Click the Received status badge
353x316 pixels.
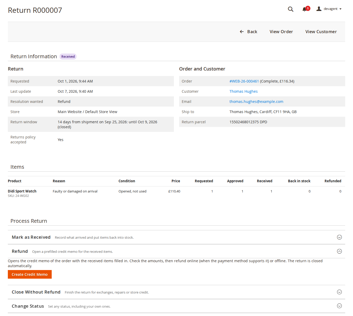tap(68, 56)
